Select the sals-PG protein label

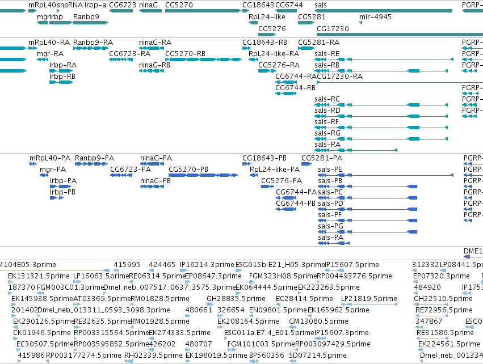[x=330, y=226]
